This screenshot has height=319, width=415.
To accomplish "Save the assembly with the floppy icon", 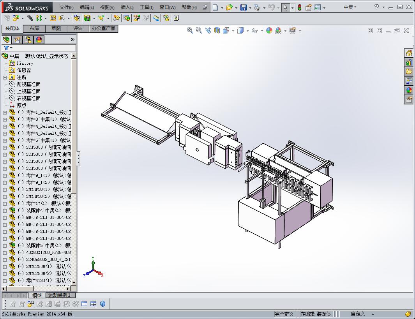I will coord(243,7).
